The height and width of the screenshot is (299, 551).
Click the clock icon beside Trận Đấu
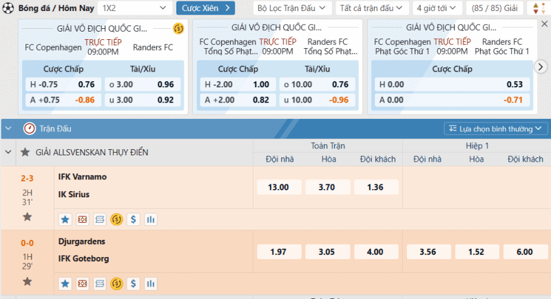click(29, 129)
